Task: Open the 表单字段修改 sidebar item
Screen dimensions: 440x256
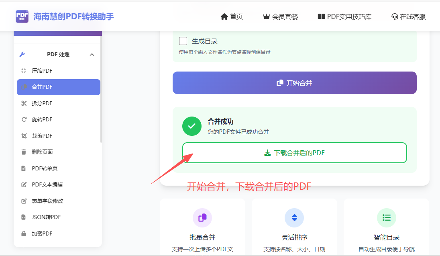Action: point(58,201)
